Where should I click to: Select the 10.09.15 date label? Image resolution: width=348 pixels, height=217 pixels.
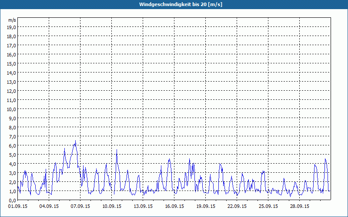[x=112, y=207]
